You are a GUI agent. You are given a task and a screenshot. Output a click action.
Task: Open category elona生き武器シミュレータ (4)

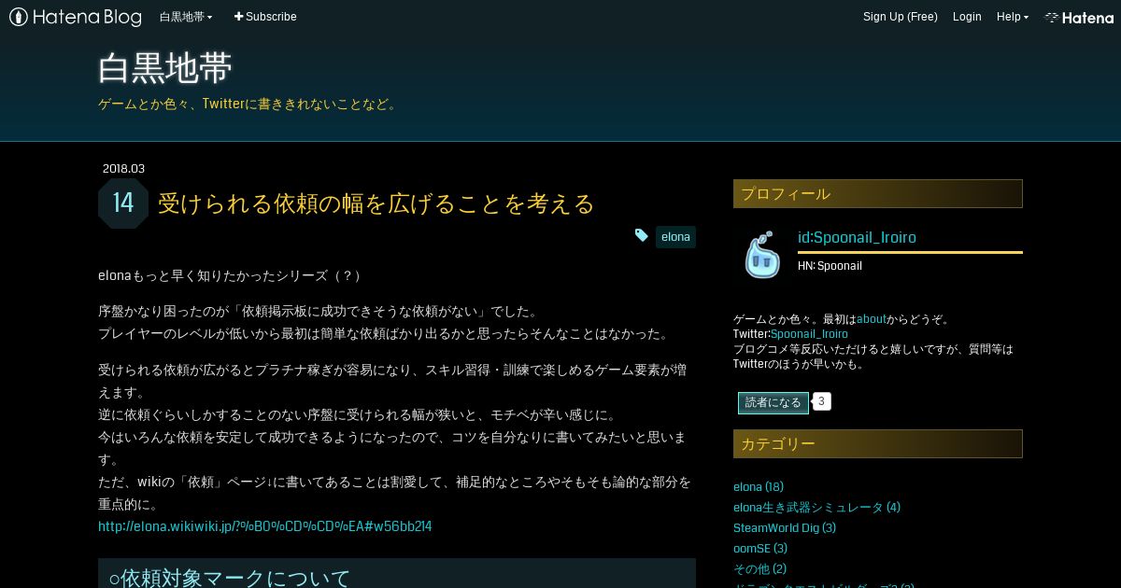(816, 508)
